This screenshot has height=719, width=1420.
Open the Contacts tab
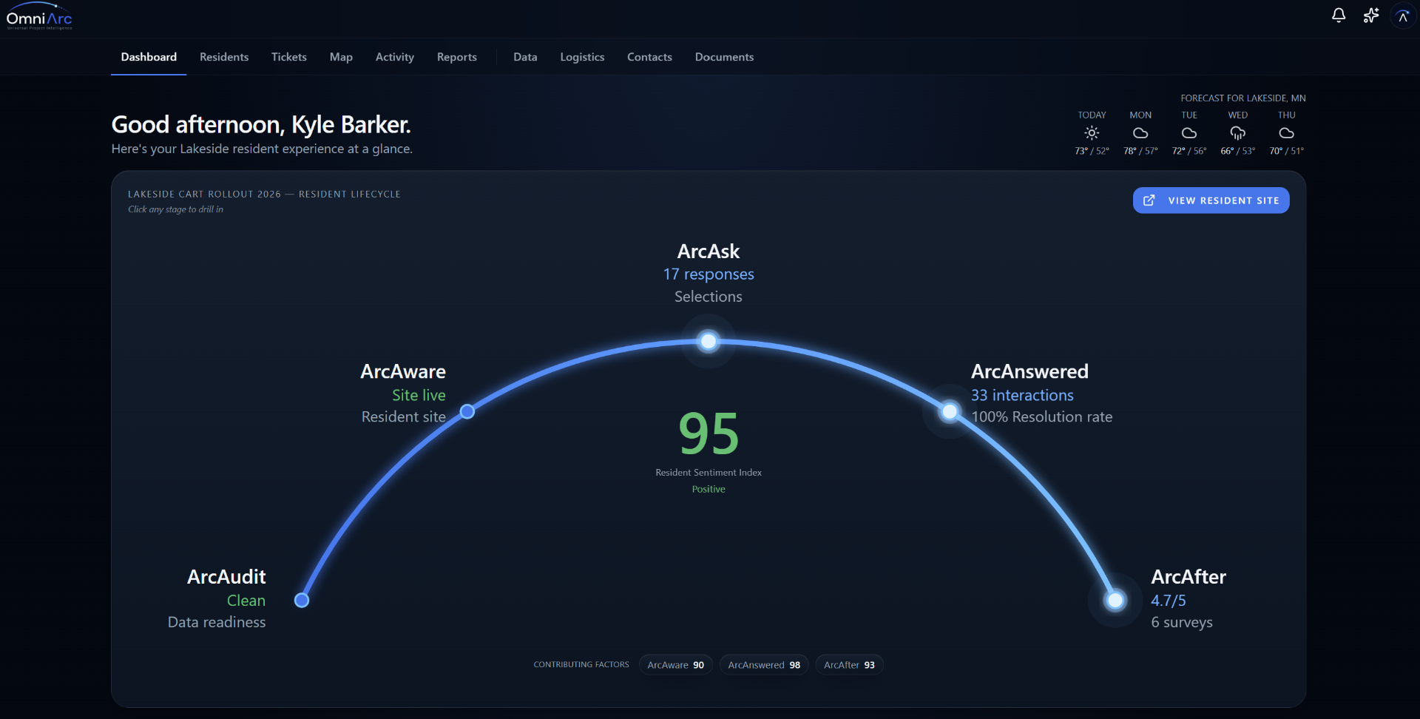(649, 57)
